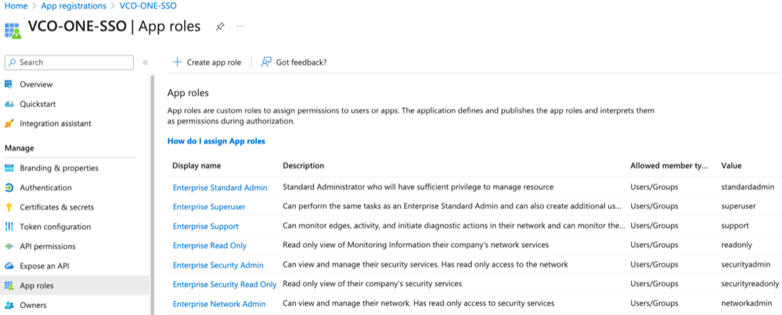
Task: Open the Owners menu item
Action: pyautogui.click(x=33, y=305)
